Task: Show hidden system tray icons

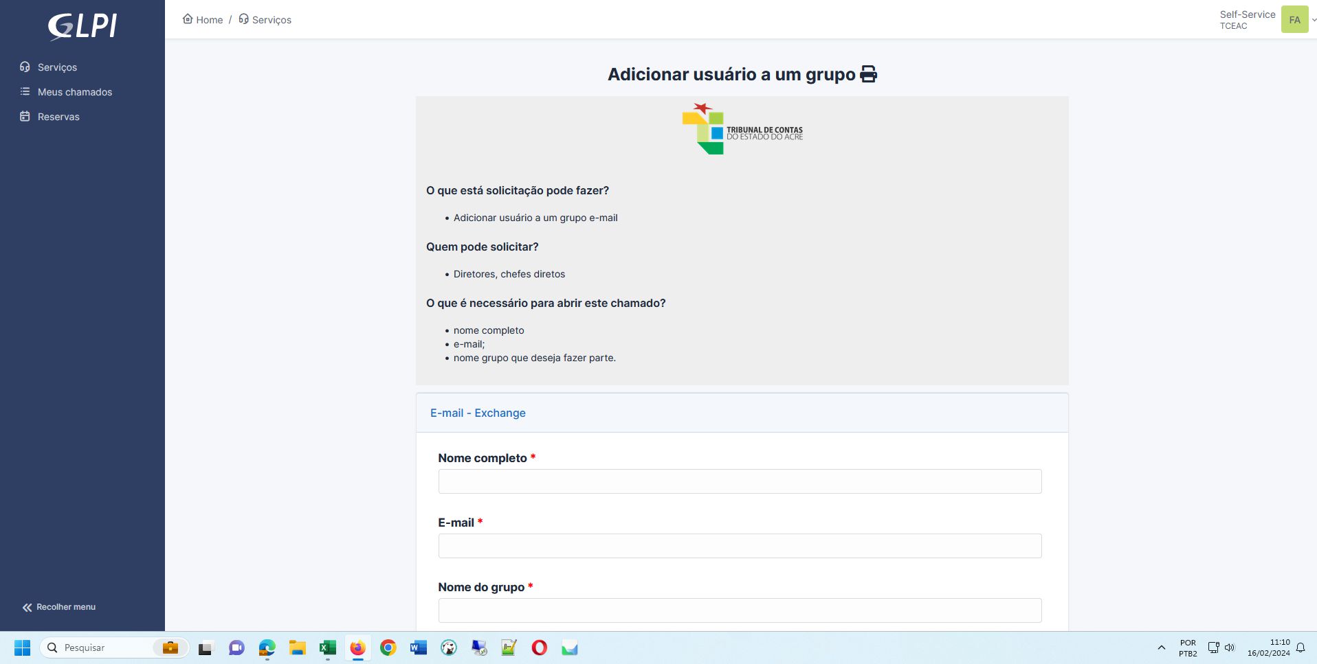Action: [x=1162, y=648]
